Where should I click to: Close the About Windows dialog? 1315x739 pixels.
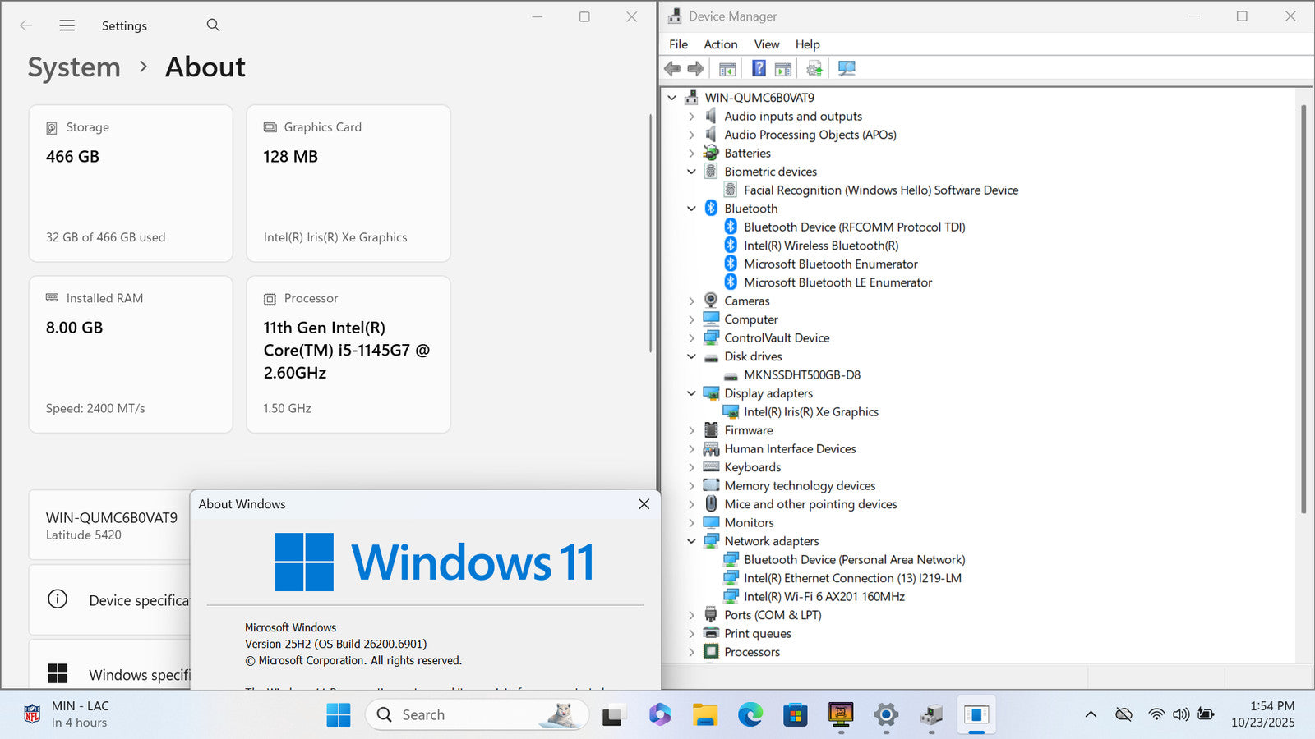(x=644, y=504)
